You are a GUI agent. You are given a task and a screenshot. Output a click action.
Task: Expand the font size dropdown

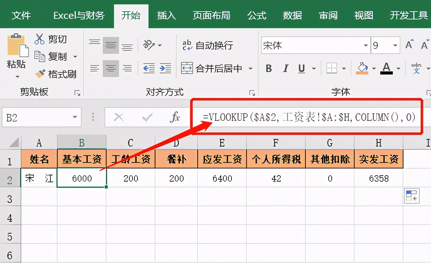pos(395,46)
